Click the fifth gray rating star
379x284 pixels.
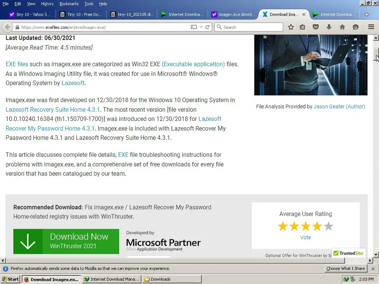[329, 226]
